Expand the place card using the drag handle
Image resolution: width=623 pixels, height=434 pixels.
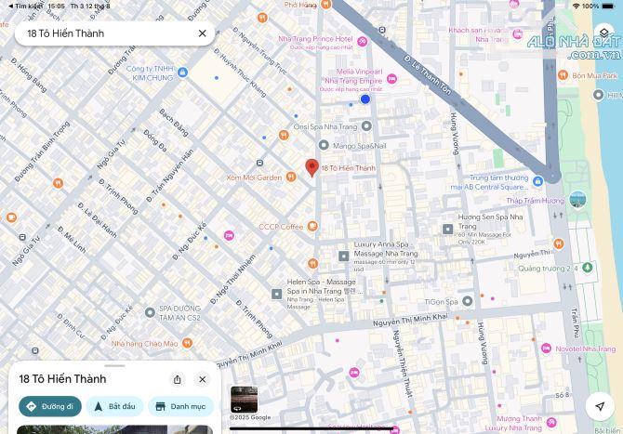coord(115,366)
